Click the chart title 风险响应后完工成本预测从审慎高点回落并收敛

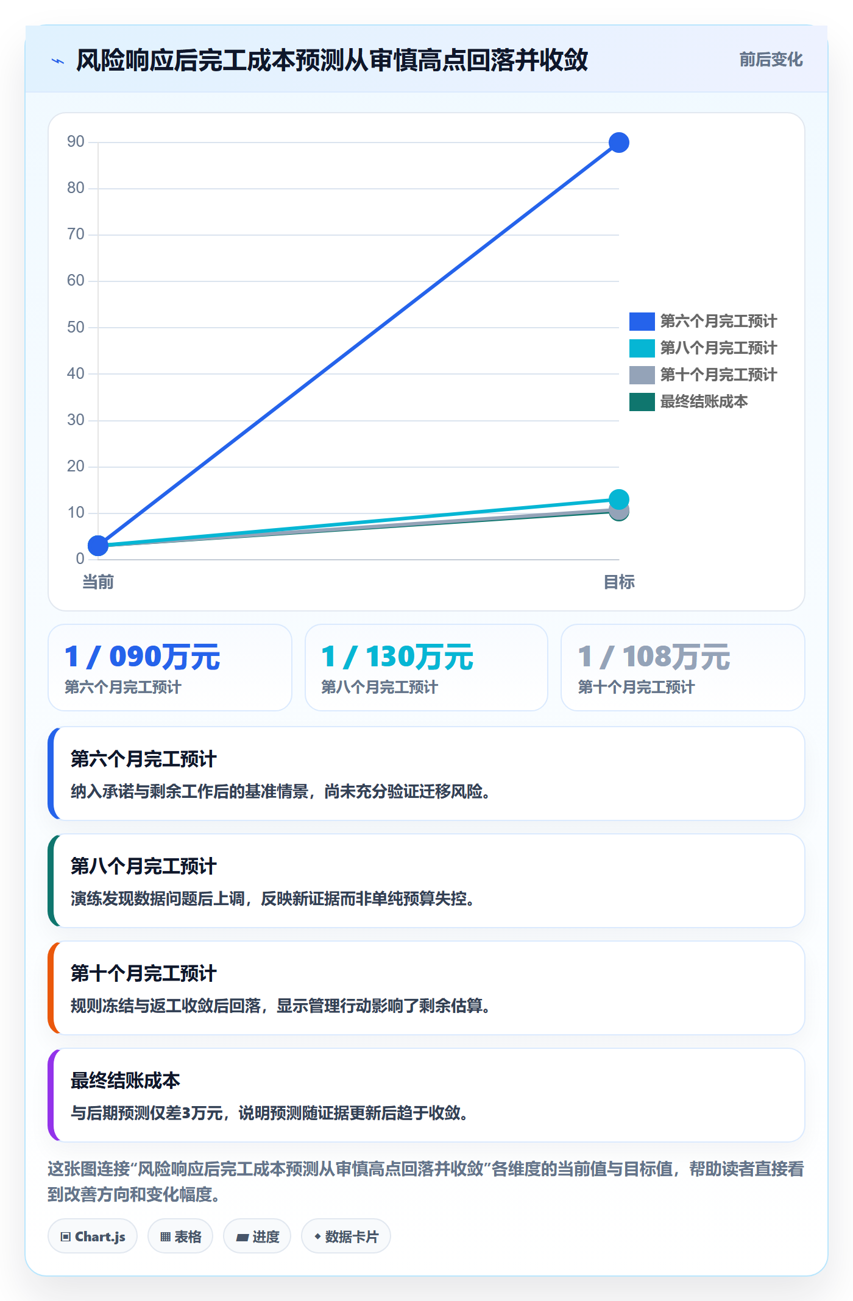point(332,60)
